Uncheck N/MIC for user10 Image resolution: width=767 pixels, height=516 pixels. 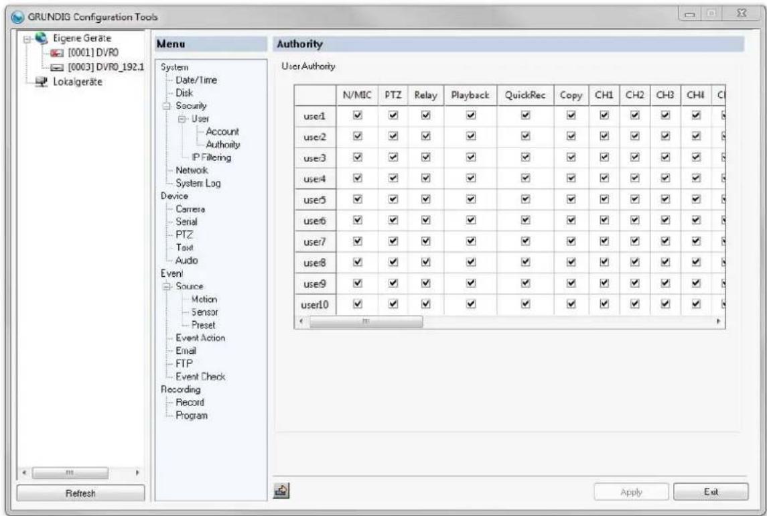358,304
